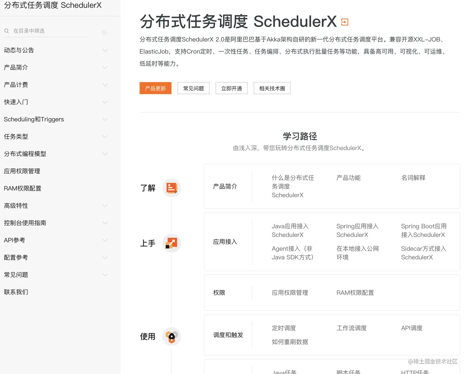
Task: Expand 任务类型 section
Action: click(x=105, y=137)
